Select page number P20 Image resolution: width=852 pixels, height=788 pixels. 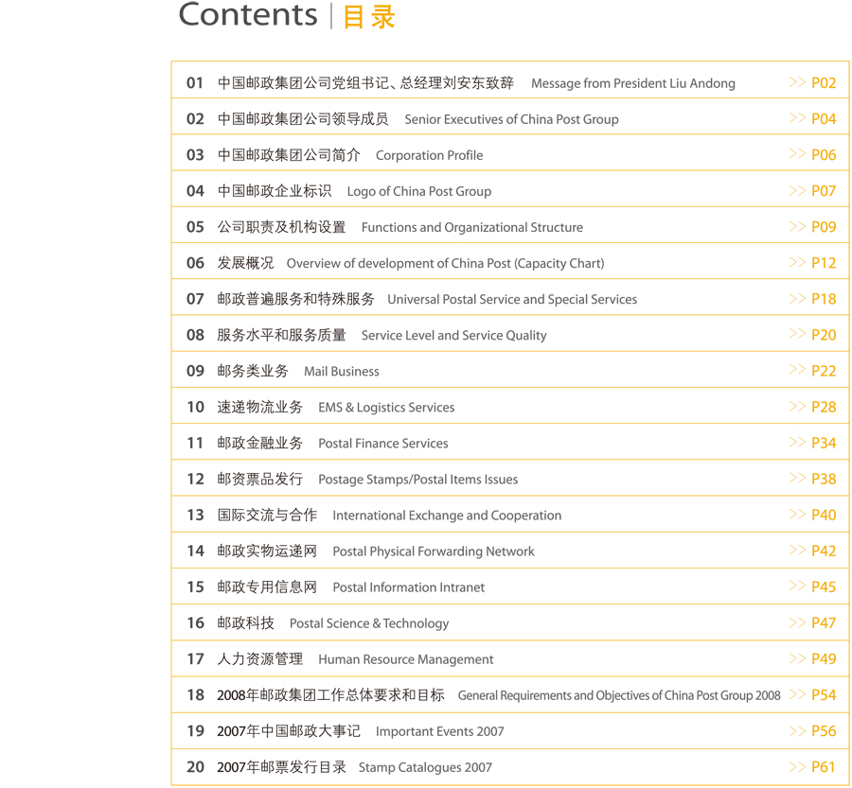click(x=824, y=335)
